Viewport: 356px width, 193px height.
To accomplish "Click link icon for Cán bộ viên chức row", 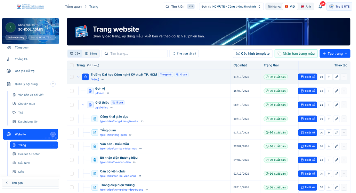I will pyautogui.click(x=321, y=174).
